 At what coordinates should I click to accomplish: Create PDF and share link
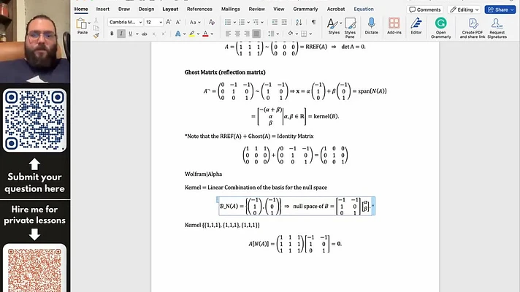pos(473,28)
